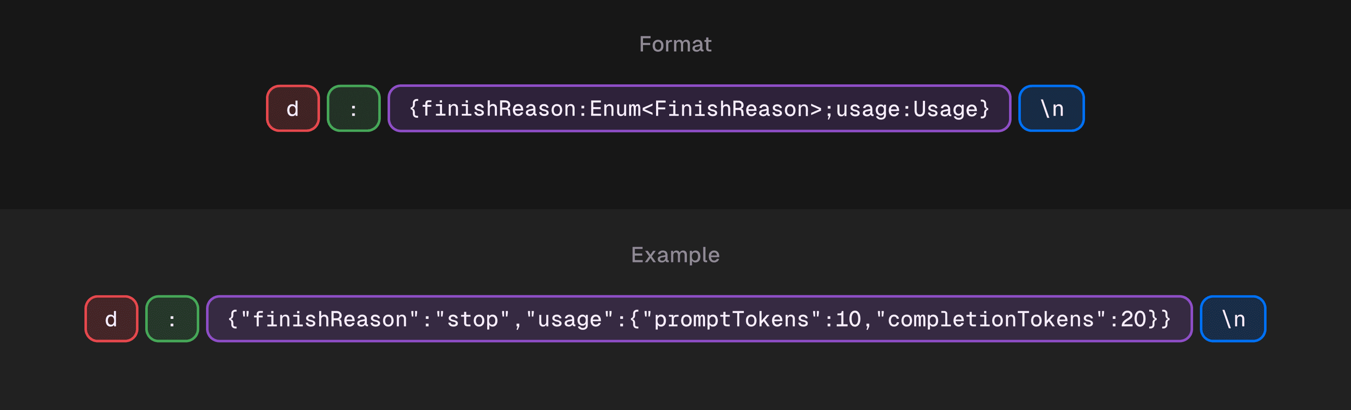This screenshot has height=410, width=1351.
Task: Click the value 10 in Example JSON
Action: tap(848, 319)
